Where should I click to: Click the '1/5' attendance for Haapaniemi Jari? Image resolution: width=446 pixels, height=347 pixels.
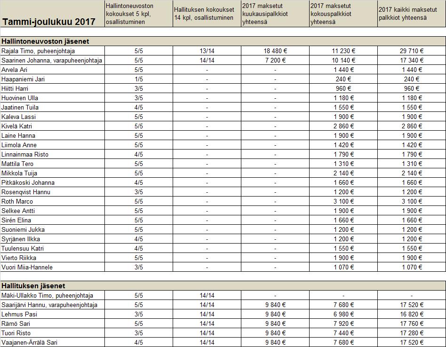pyautogui.click(x=138, y=79)
